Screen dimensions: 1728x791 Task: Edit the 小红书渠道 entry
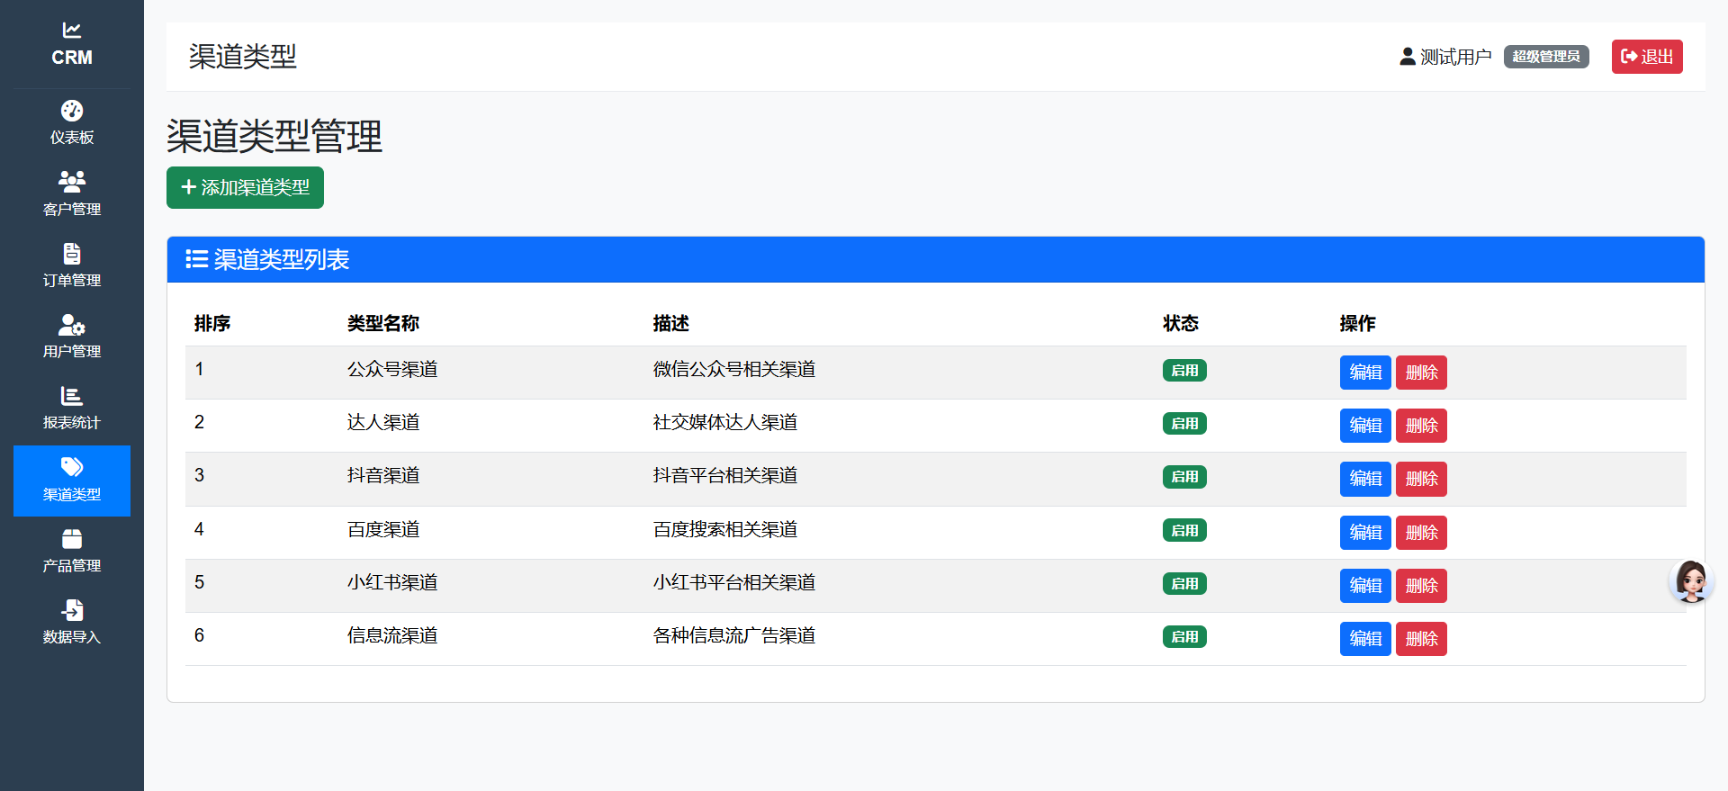point(1364,586)
